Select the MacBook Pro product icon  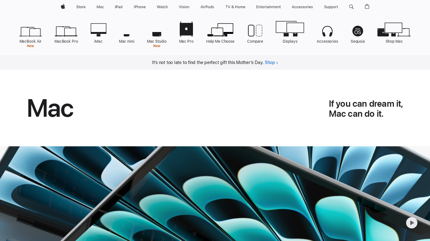click(x=66, y=32)
